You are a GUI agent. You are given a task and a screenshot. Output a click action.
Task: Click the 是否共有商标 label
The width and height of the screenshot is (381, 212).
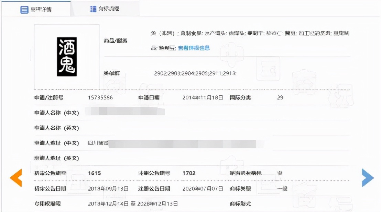point(246,173)
